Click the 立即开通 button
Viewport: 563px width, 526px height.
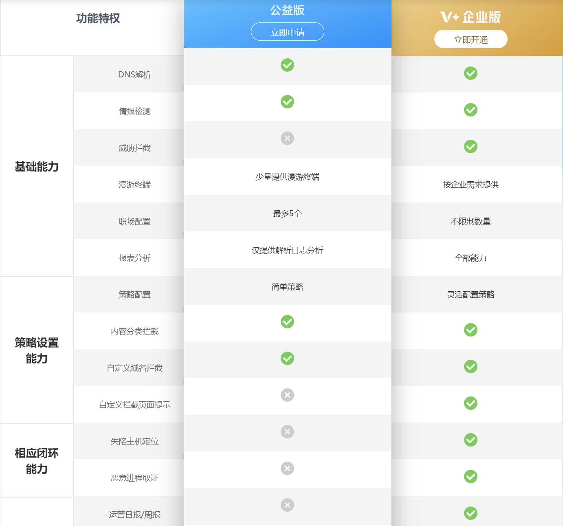pos(471,39)
